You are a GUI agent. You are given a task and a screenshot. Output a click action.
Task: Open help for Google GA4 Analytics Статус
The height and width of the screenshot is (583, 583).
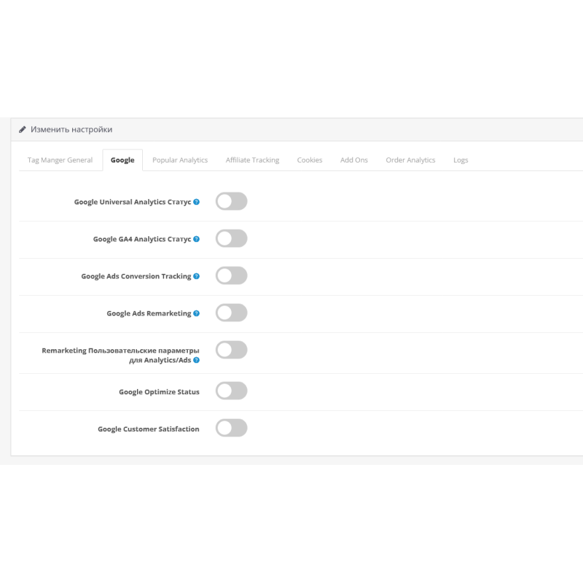[195, 238]
